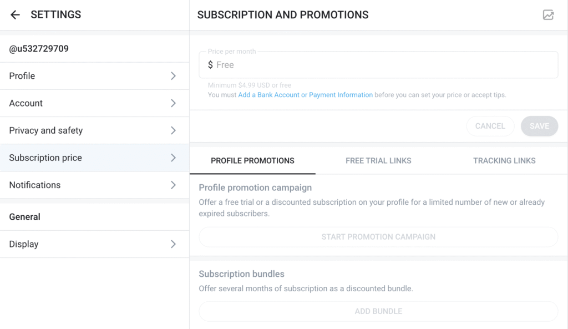Click the Add Bundle button

pos(378,311)
